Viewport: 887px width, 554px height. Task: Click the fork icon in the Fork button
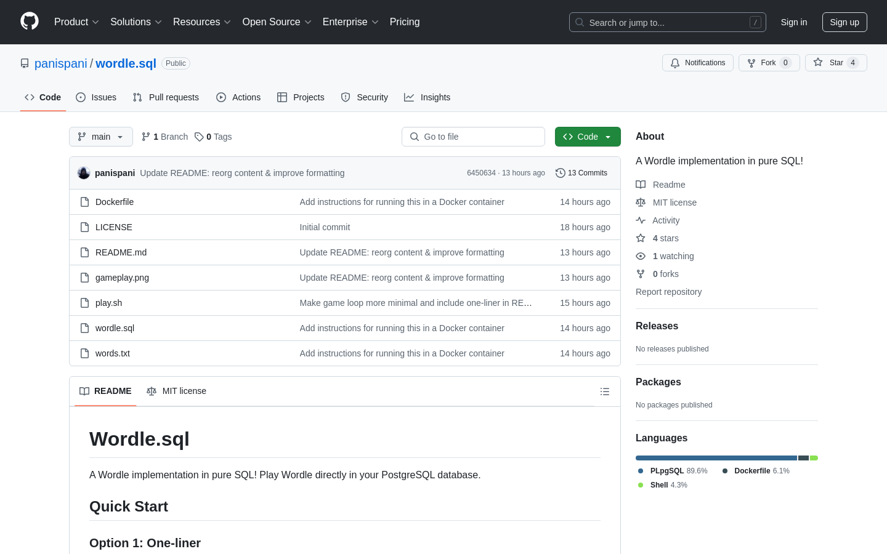751,63
